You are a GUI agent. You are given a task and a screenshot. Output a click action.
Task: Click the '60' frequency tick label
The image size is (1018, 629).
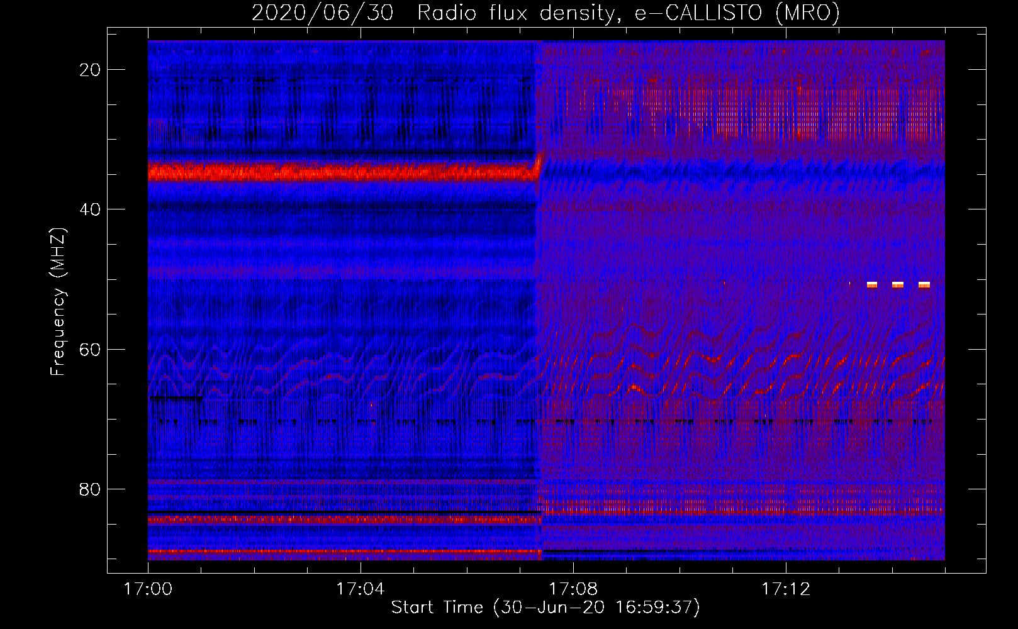91,349
